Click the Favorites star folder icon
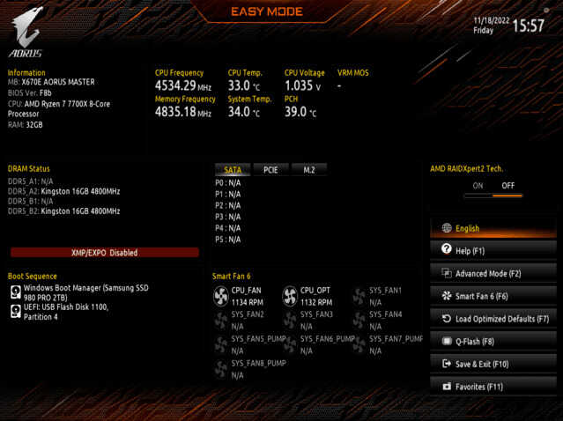 click(447, 386)
